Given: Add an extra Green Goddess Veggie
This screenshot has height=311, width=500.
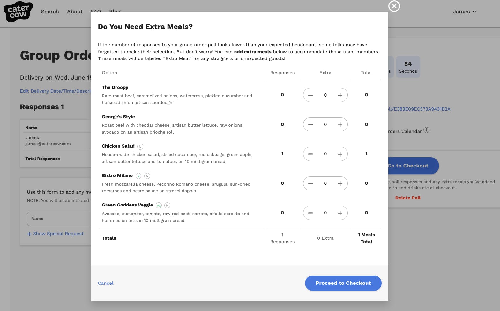Looking at the screenshot, I should click(340, 213).
